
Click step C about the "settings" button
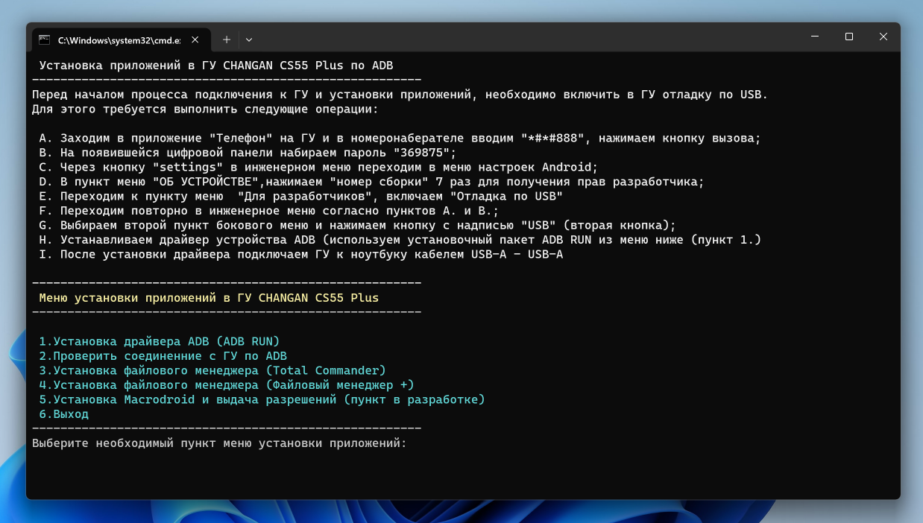tap(318, 168)
